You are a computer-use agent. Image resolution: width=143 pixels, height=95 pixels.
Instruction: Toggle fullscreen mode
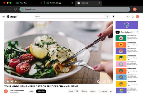tap(108, 81)
